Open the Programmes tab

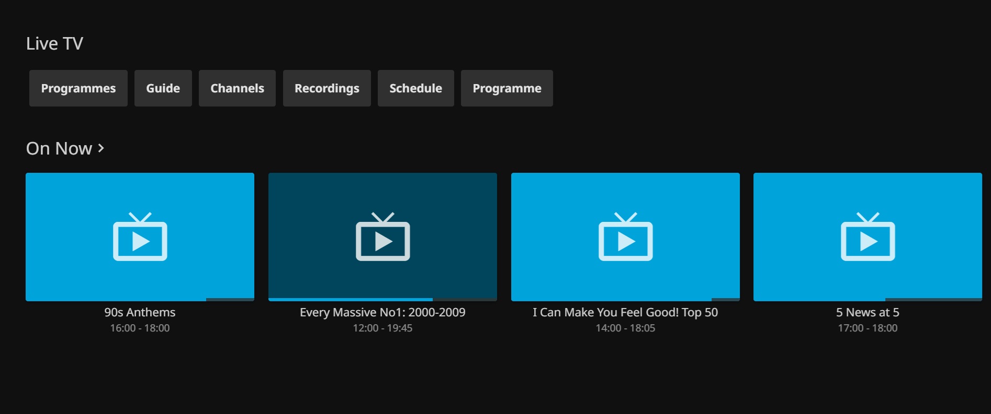(78, 88)
